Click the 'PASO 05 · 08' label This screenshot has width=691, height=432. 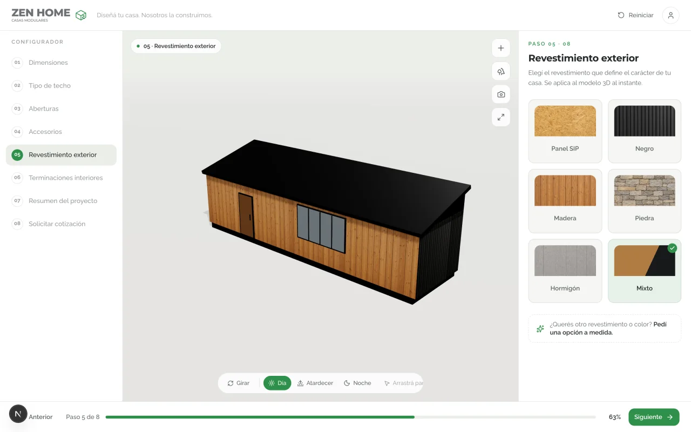pos(550,44)
